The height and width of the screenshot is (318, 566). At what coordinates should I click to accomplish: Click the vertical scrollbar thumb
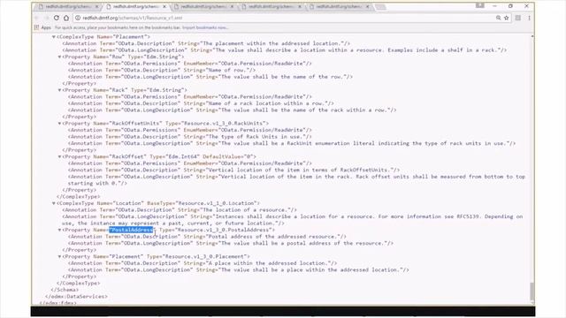coord(532,291)
